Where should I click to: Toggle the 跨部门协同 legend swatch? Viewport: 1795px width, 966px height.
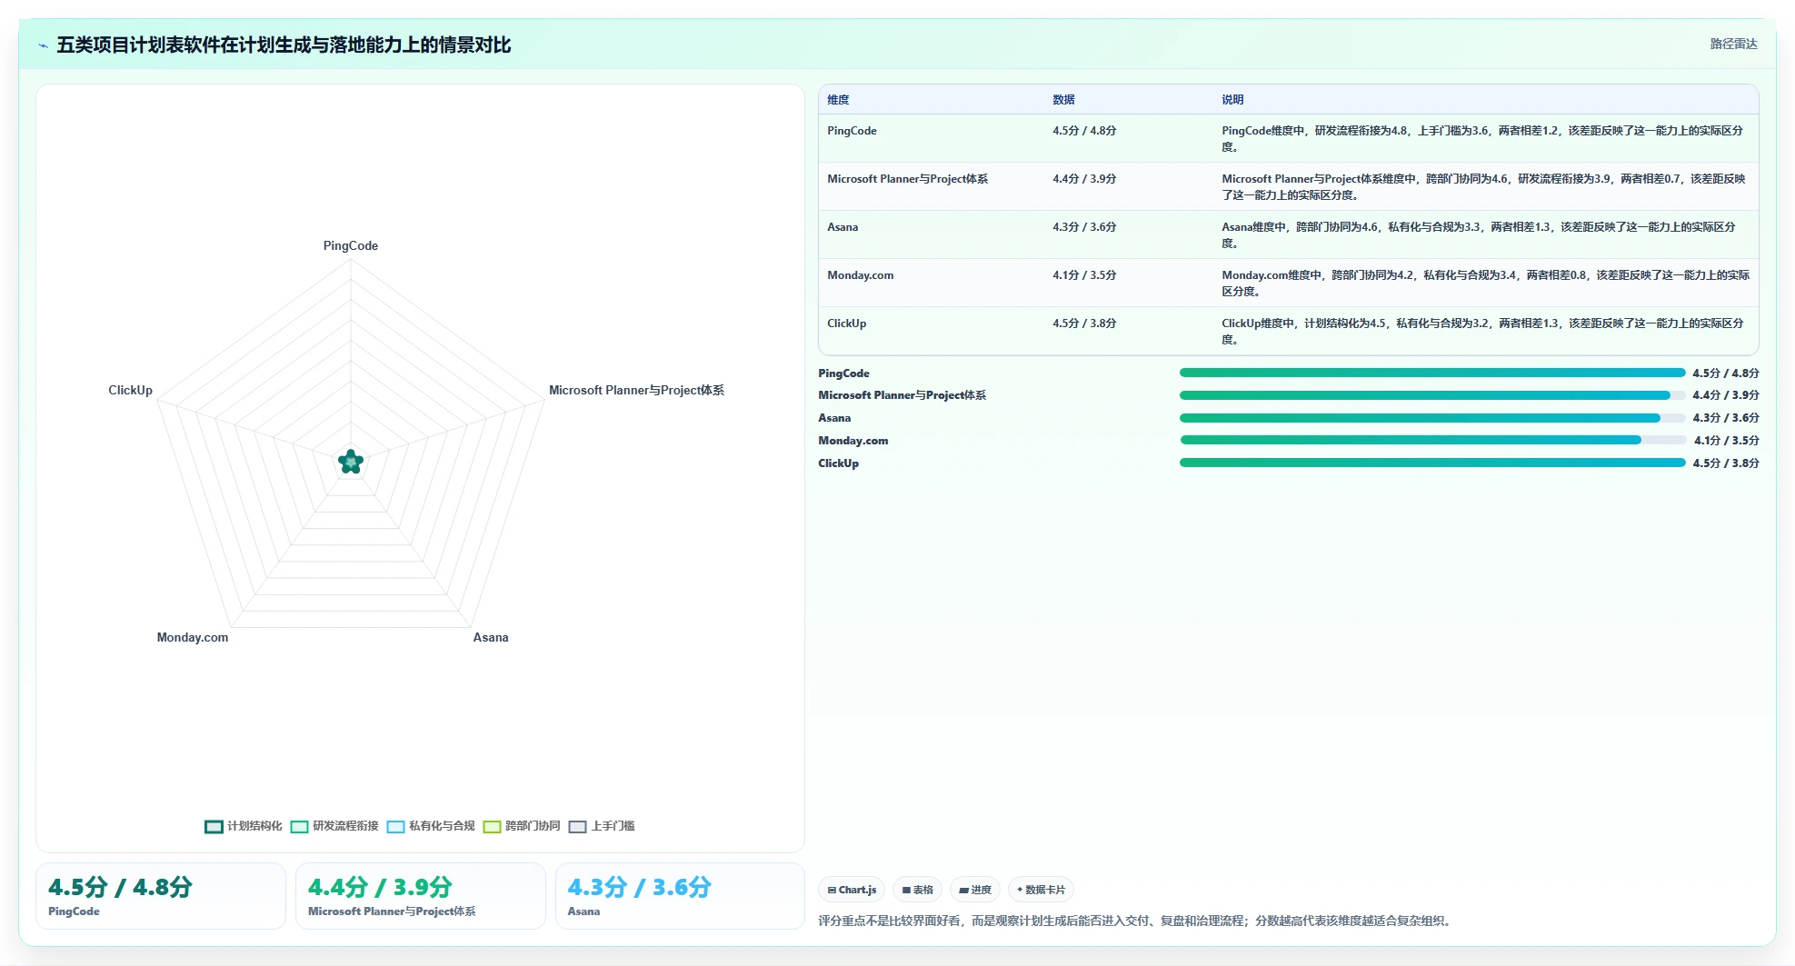coord(492,826)
